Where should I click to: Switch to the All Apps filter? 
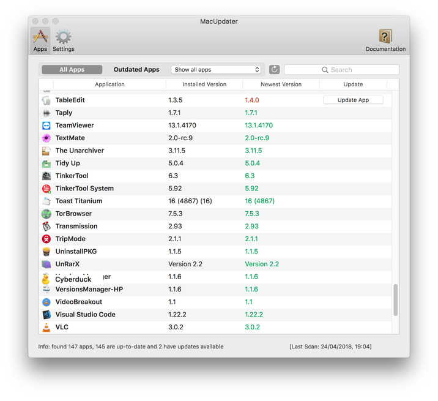click(72, 70)
